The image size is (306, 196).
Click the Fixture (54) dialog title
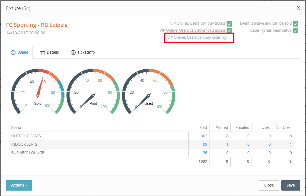pyautogui.click(x=18, y=8)
